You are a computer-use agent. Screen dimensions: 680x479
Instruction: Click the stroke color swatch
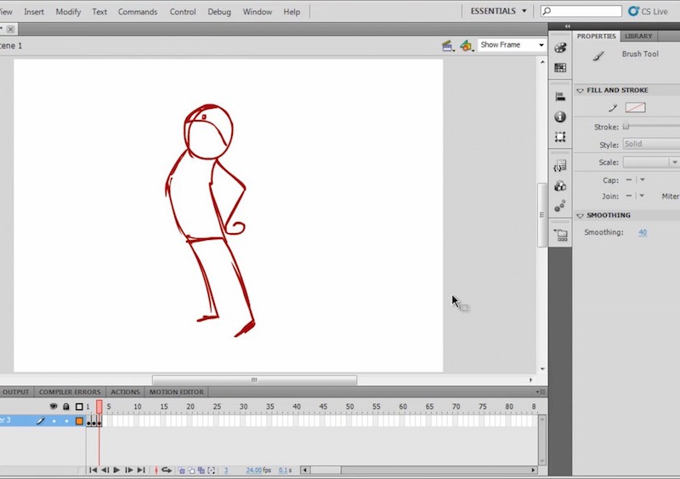[635, 108]
